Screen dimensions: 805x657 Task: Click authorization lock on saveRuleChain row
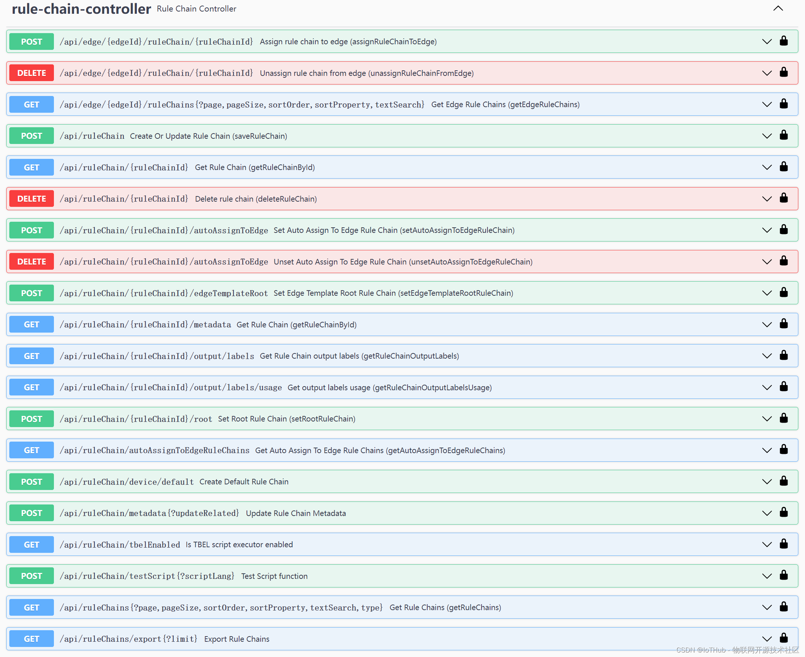click(x=783, y=135)
